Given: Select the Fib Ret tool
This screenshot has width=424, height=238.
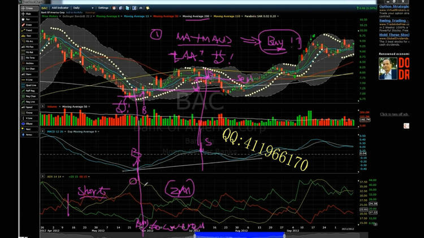Looking at the screenshot, I should coord(29,52).
